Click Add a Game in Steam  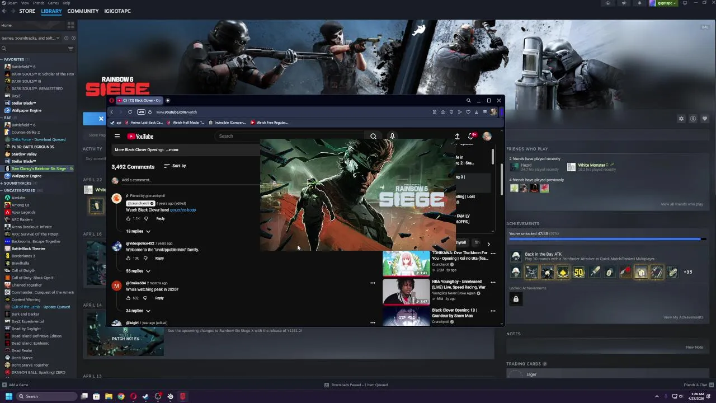tap(15, 385)
